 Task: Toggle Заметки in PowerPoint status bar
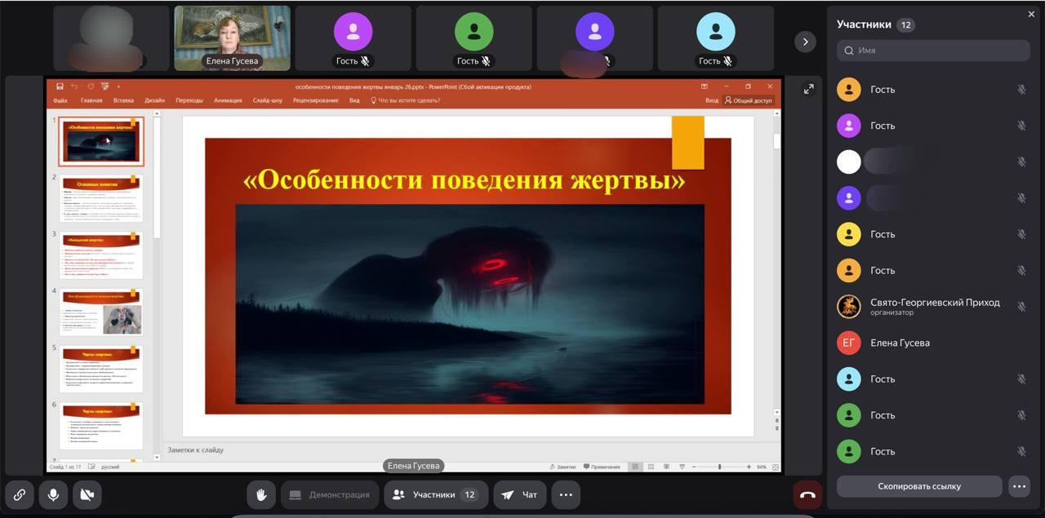click(563, 467)
